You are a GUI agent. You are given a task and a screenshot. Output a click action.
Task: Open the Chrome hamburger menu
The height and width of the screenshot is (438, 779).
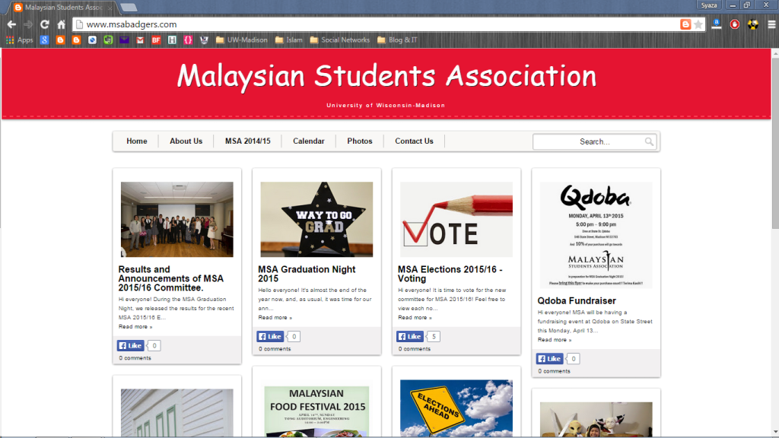(x=771, y=24)
